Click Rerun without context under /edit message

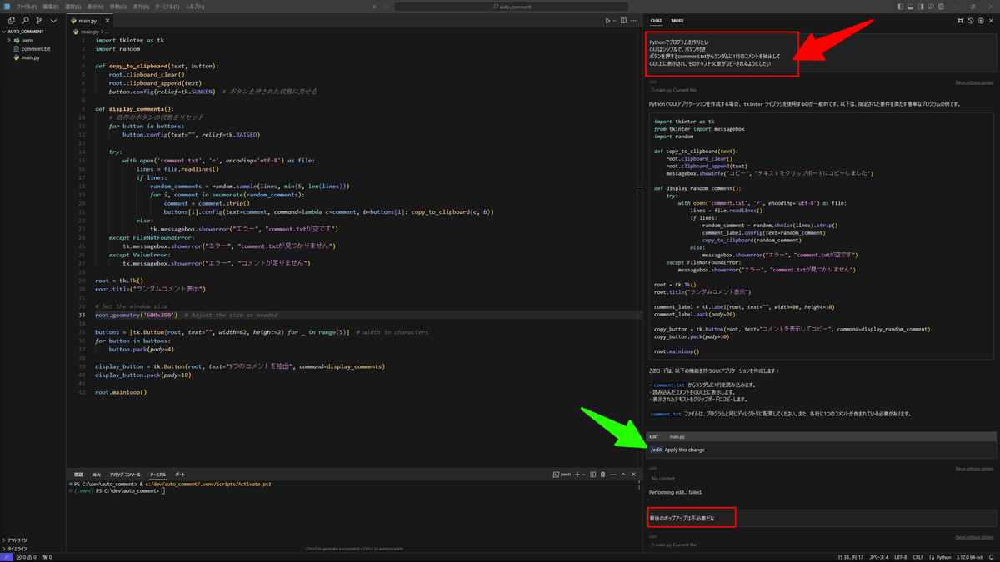[x=974, y=469]
